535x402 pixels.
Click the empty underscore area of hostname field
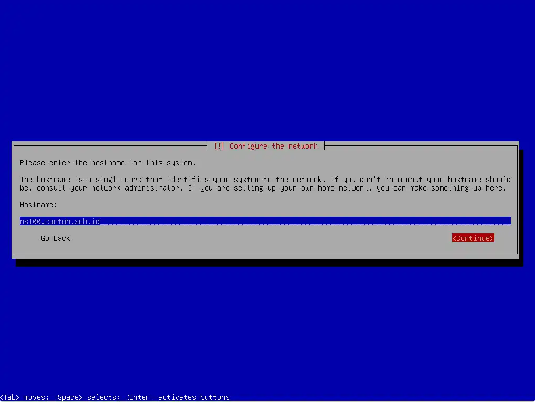304,221
